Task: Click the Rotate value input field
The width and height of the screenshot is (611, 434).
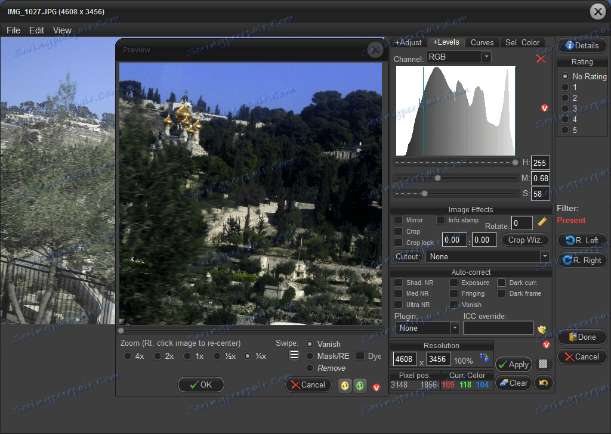Action: tap(521, 223)
